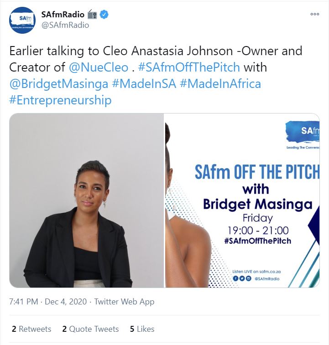Show the 5 Likes list
This screenshot has height=345, width=329.
pyautogui.click(x=142, y=329)
